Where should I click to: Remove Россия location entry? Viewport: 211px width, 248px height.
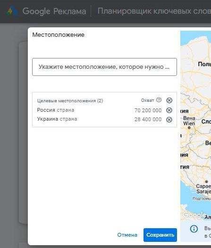169,110
